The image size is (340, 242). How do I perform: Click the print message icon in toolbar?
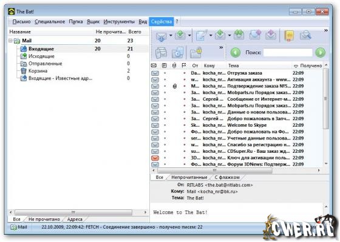161,52
